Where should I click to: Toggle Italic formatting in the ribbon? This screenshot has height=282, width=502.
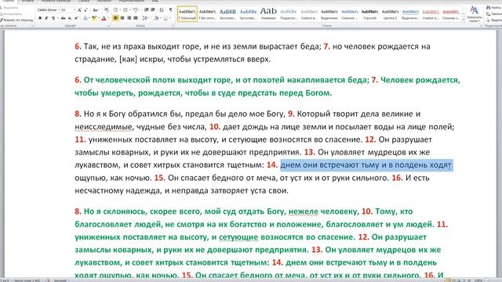tap(46, 18)
